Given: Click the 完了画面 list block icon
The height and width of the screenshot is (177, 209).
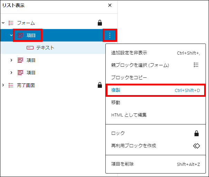Looking at the screenshot, I should [11, 85].
